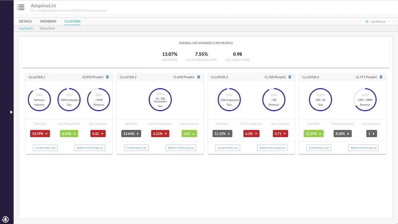Click the (1,648 People) count label
Viewport: 398px width, 224px height.
pos(184,77)
